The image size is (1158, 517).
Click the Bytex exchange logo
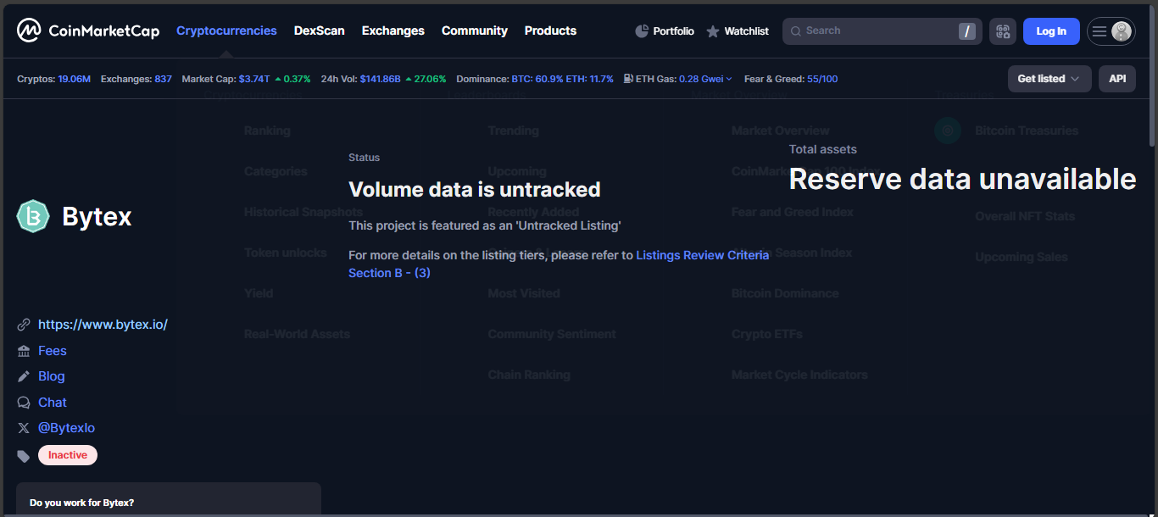point(33,216)
